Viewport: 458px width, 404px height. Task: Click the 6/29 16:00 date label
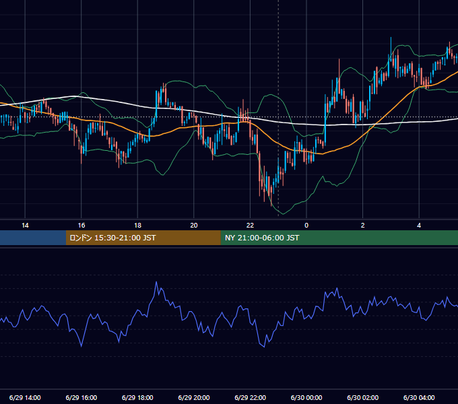click(x=81, y=397)
